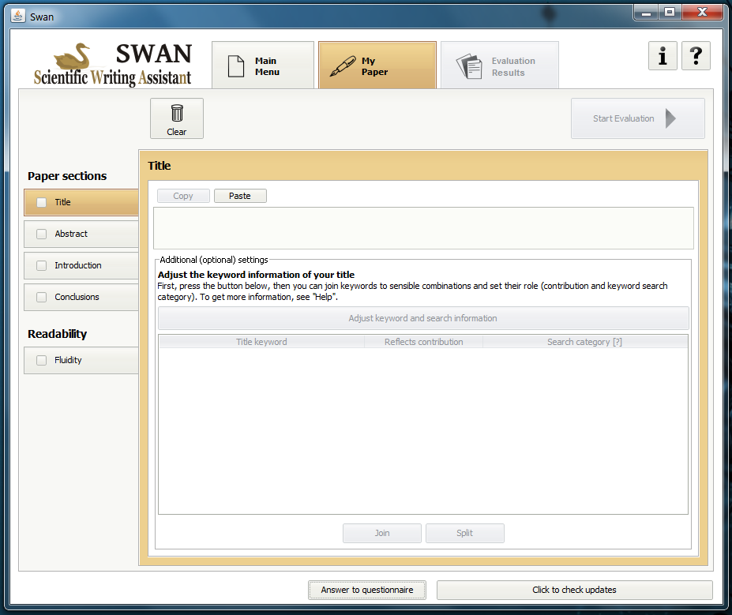The width and height of the screenshot is (732, 615).
Task: Click the Click to check updates button
Action: tap(574, 590)
